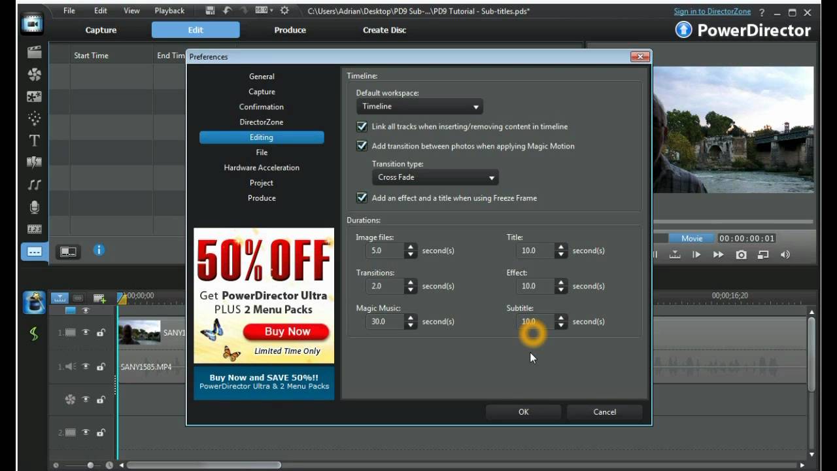The image size is (837, 471).
Task: Open the Edit menu in menu bar
Action: (x=100, y=10)
